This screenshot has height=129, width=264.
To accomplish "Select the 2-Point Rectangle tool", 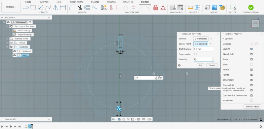I will coord(33,7).
